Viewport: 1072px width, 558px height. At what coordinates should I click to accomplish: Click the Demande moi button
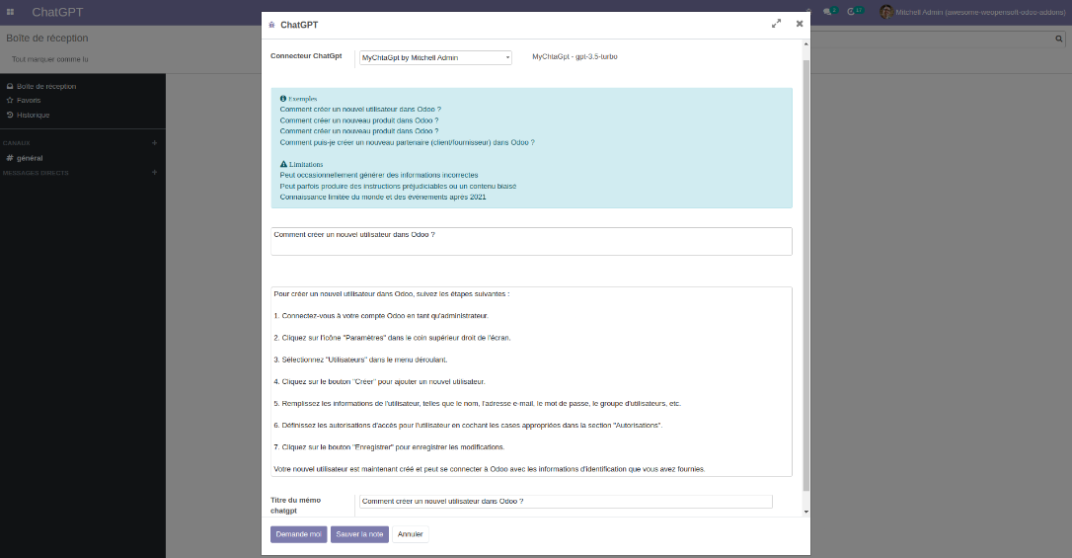(x=299, y=534)
